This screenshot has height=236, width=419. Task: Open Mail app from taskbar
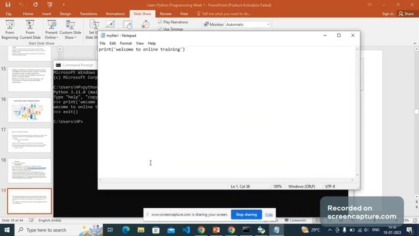pyautogui.click(x=171, y=230)
